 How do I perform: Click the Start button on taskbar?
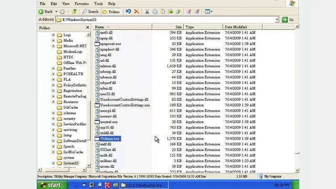click(x=52, y=185)
